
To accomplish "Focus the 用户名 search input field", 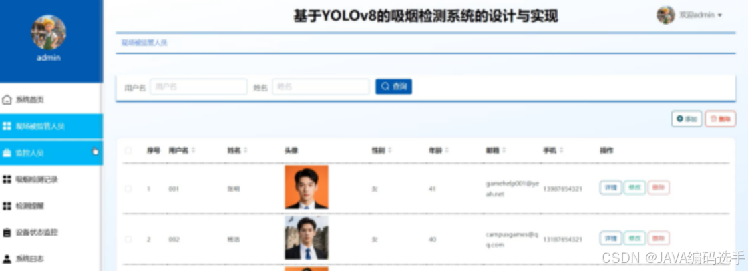I will click(198, 87).
